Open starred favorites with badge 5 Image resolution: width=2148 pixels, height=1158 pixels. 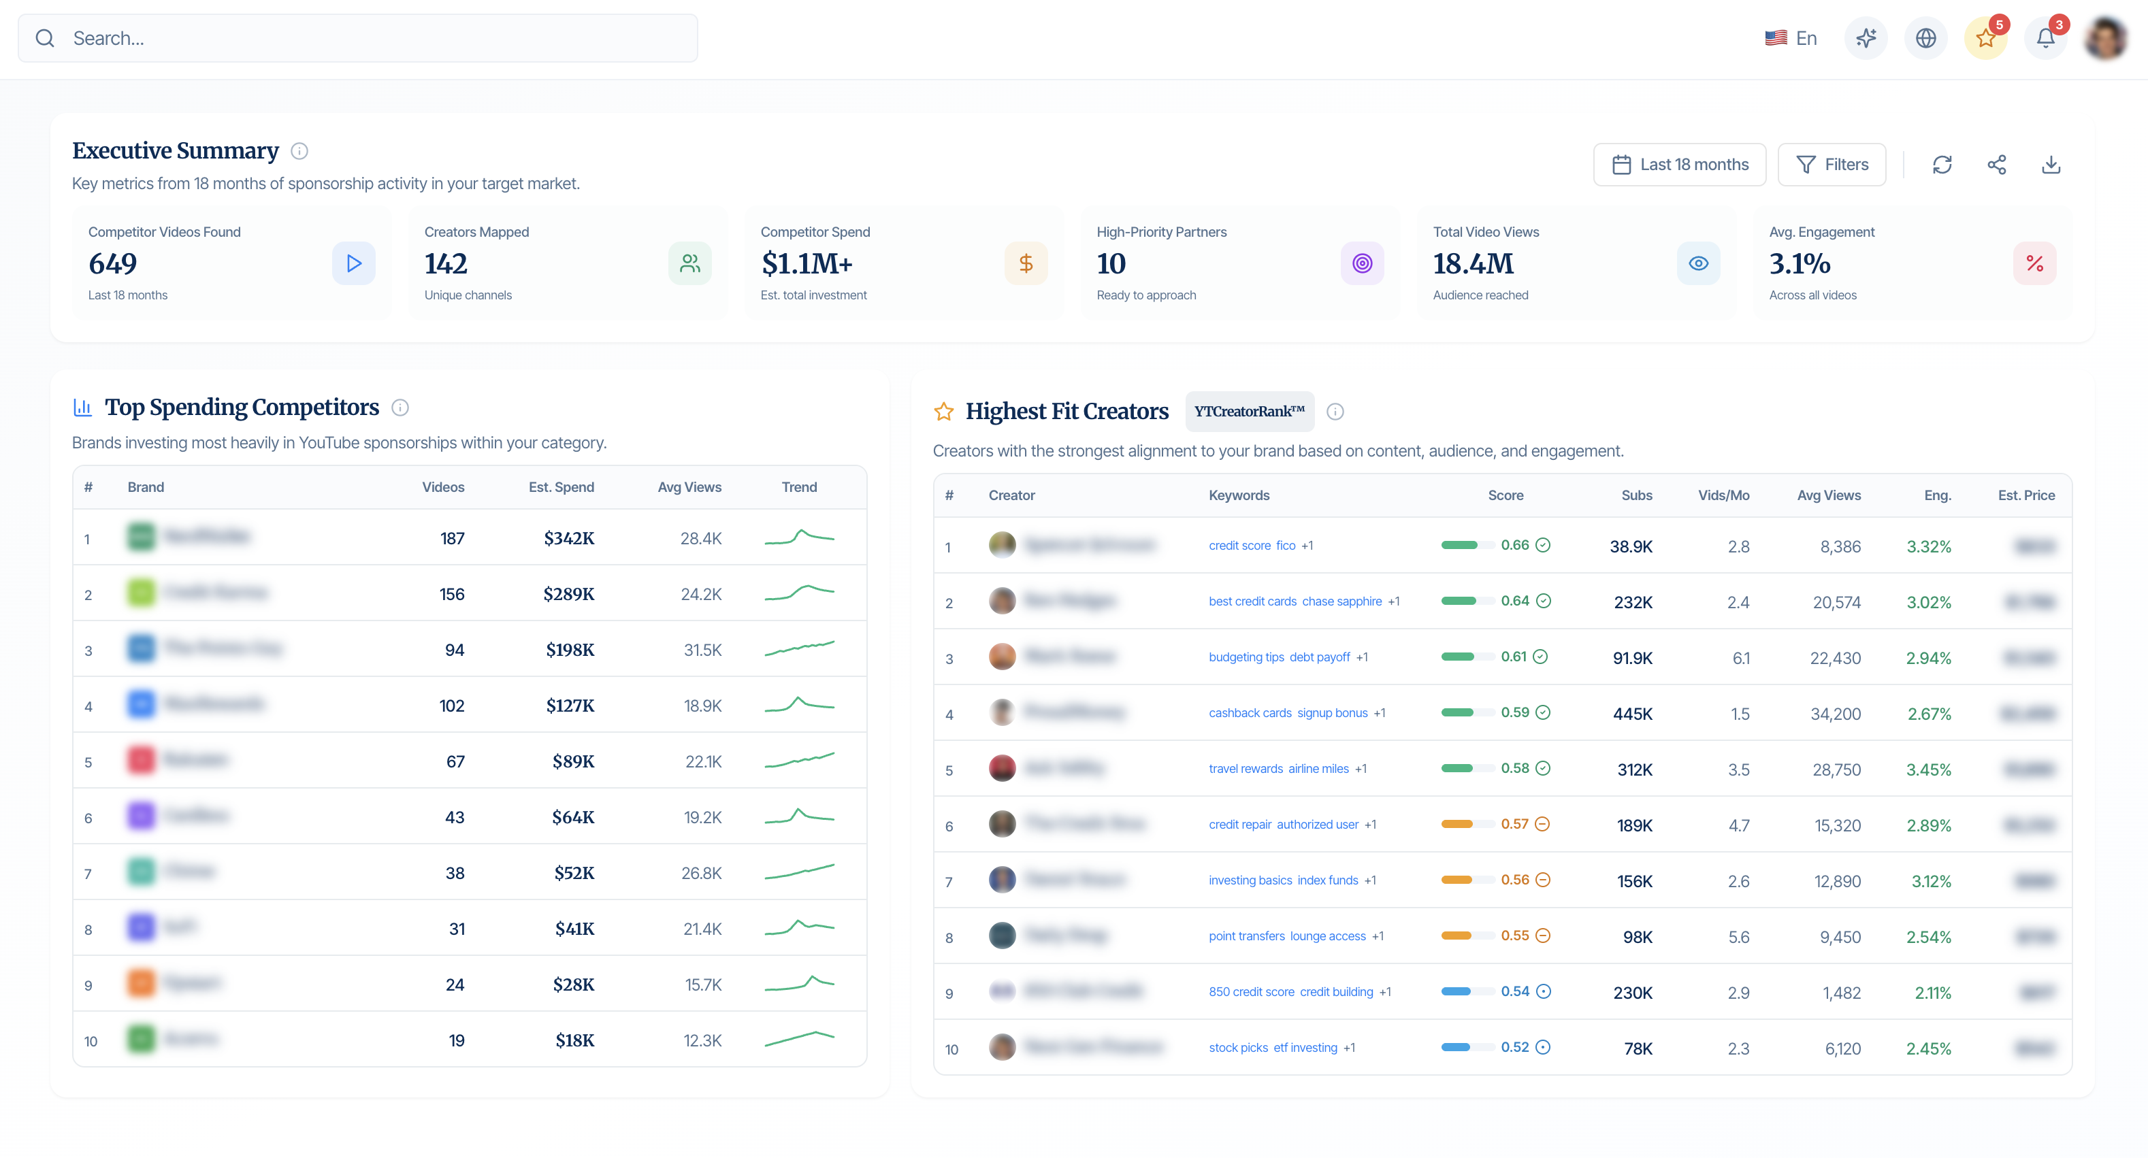(x=1985, y=38)
